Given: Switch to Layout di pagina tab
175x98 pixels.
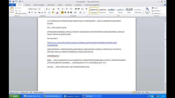Looking at the screenshot, I should tap(39, 5).
